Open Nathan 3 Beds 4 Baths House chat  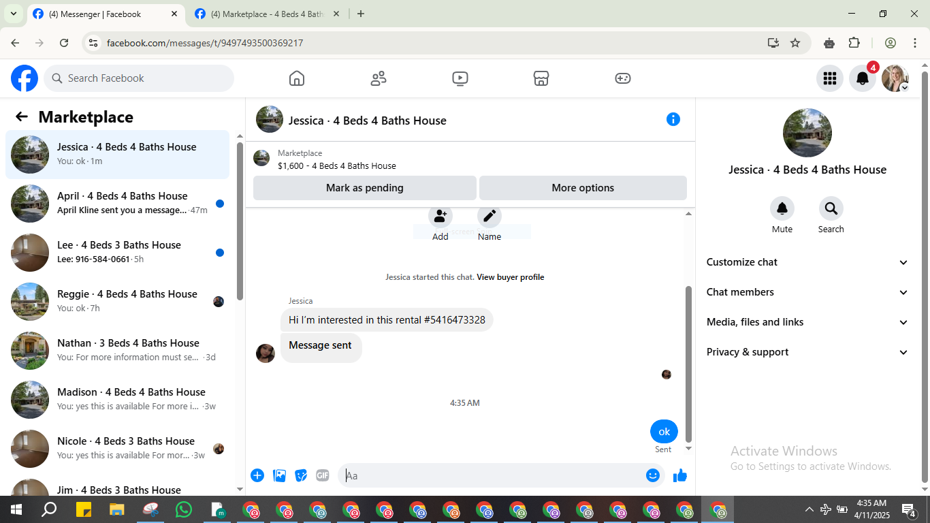pyautogui.click(x=118, y=351)
